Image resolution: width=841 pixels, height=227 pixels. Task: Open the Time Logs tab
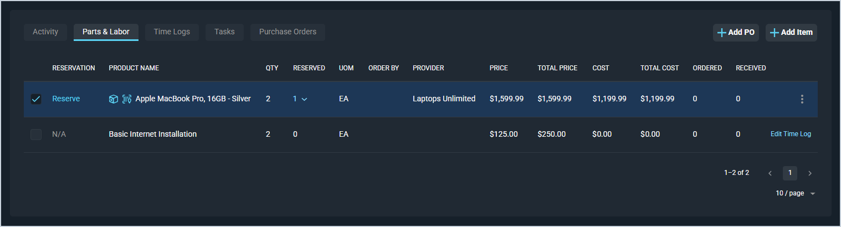tap(172, 32)
